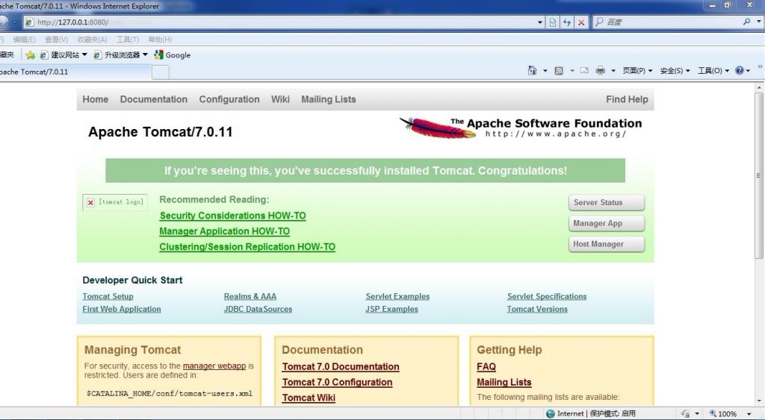Click the Find Help link
The image size is (765, 420).
[627, 99]
